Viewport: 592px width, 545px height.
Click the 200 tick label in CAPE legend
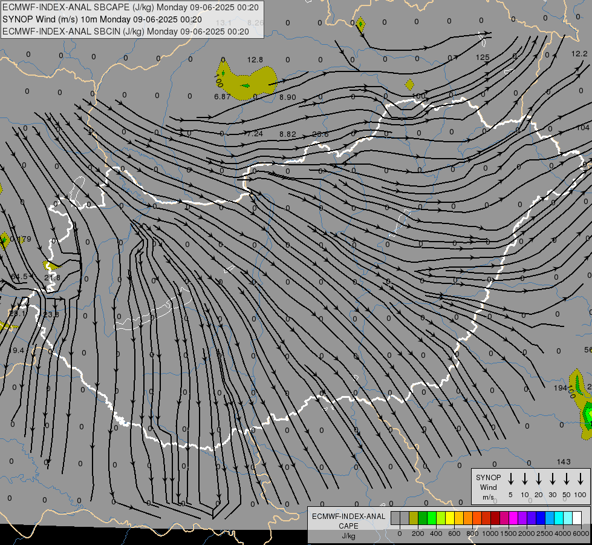point(418,533)
